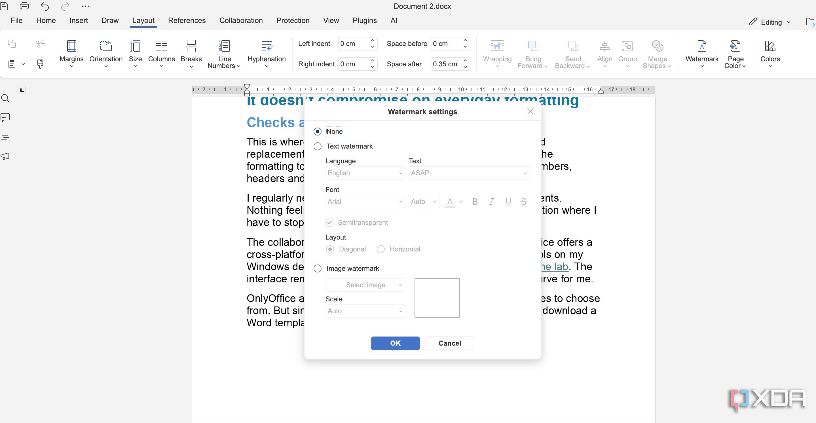Open the font size Auto dropdown
816x423 pixels.
[x=424, y=202]
